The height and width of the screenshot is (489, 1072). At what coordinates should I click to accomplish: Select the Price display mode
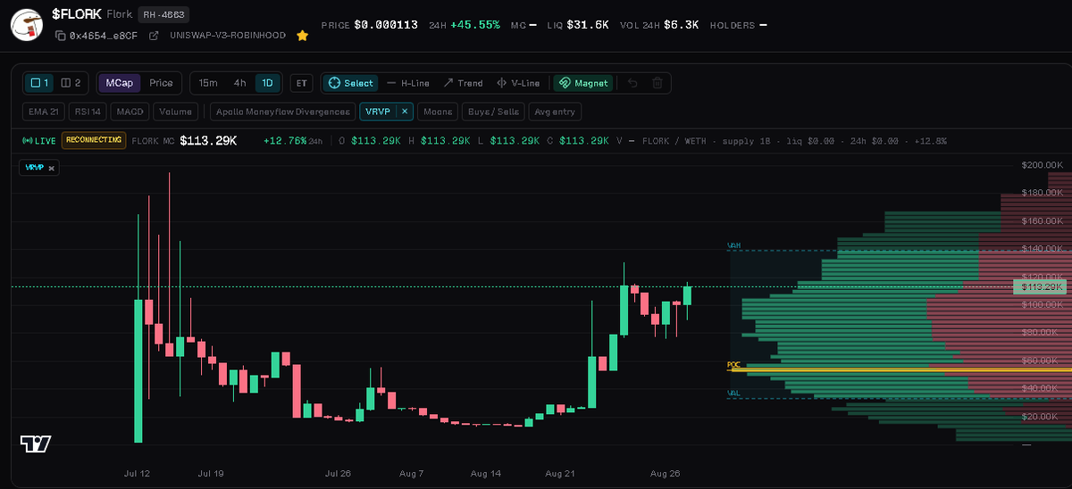click(x=161, y=83)
